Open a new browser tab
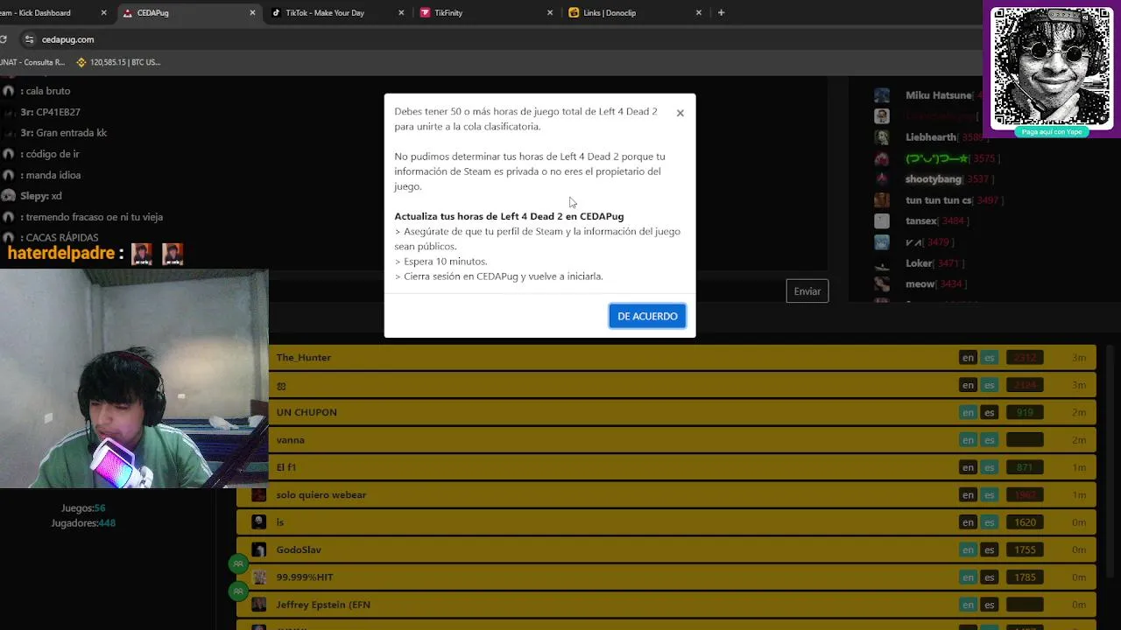 pyautogui.click(x=721, y=13)
